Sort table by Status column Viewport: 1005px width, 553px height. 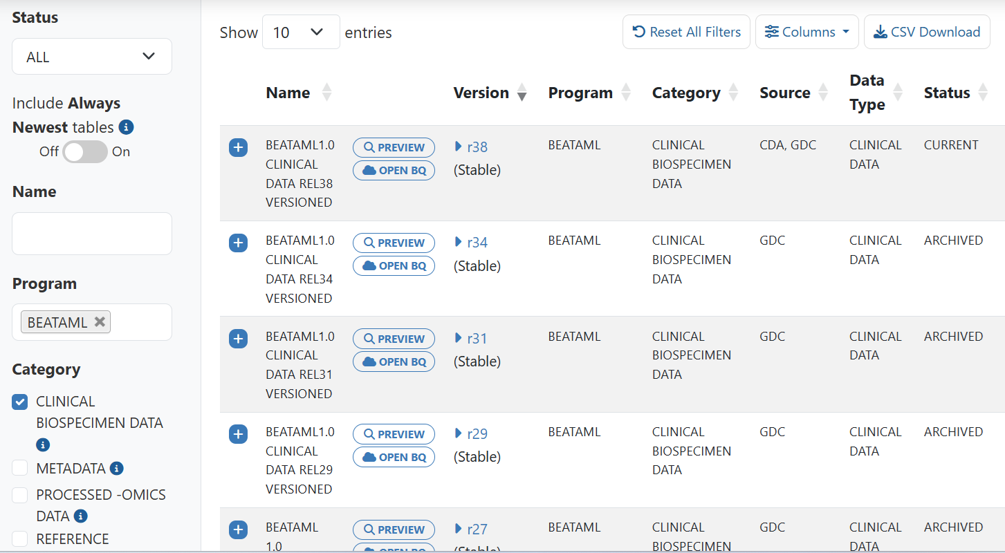click(x=982, y=93)
